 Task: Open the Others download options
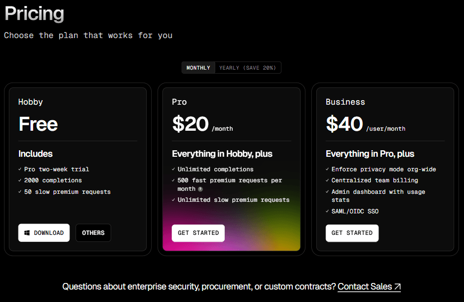click(x=93, y=233)
